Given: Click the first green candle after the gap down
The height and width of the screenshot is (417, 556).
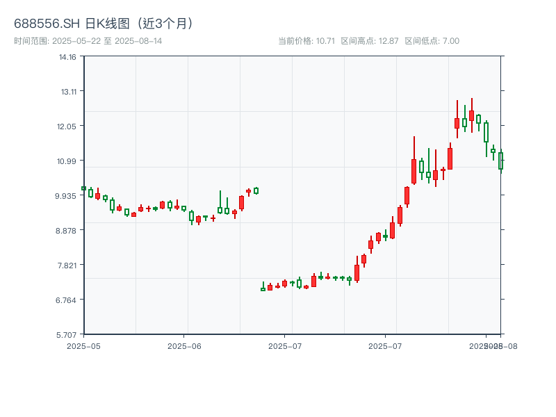Looking at the screenshot, I should [x=263, y=288].
